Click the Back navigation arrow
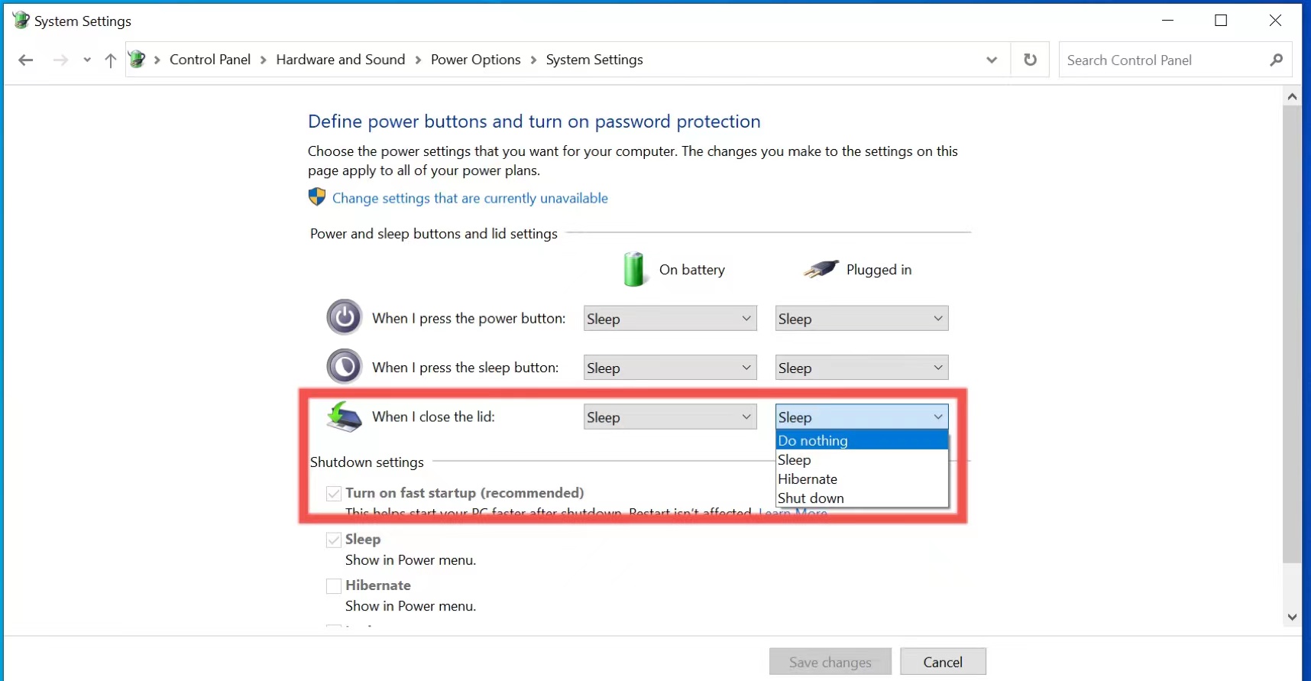 point(26,60)
